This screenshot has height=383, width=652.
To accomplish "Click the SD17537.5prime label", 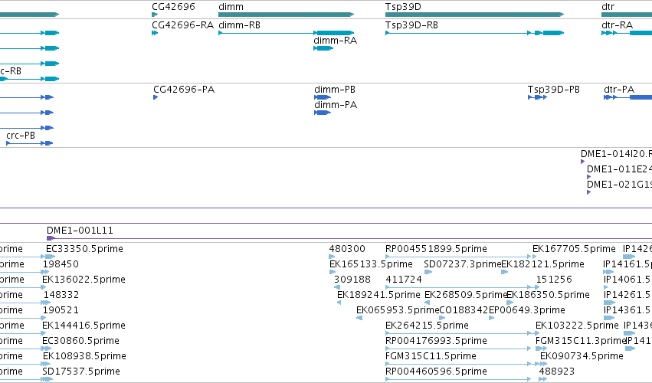I will [x=81, y=372].
